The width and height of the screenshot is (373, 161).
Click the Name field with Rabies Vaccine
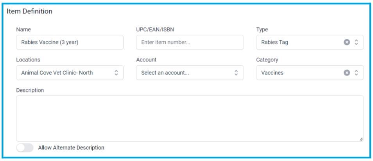70,42
